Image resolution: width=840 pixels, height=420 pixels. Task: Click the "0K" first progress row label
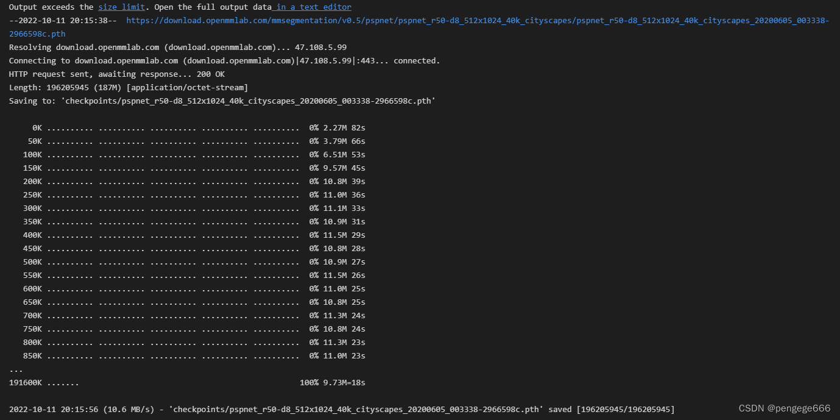(36, 127)
